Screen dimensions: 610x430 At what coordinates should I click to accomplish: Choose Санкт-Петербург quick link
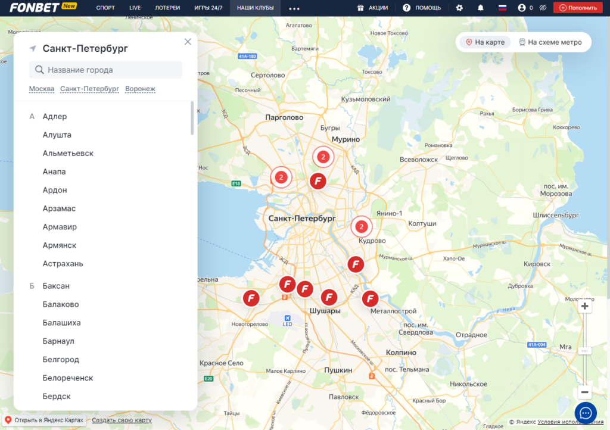click(x=89, y=89)
